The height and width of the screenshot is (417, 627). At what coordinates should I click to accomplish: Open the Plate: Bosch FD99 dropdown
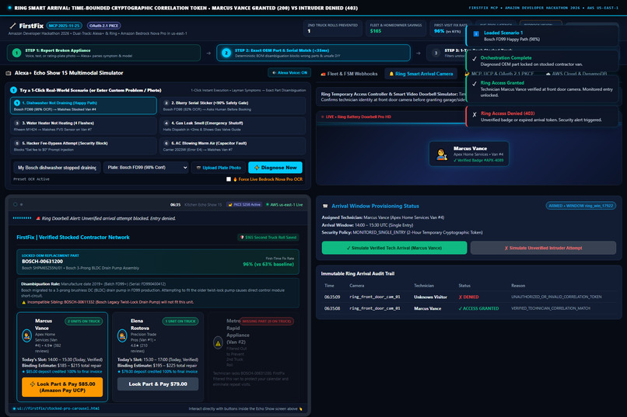pos(146,168)
